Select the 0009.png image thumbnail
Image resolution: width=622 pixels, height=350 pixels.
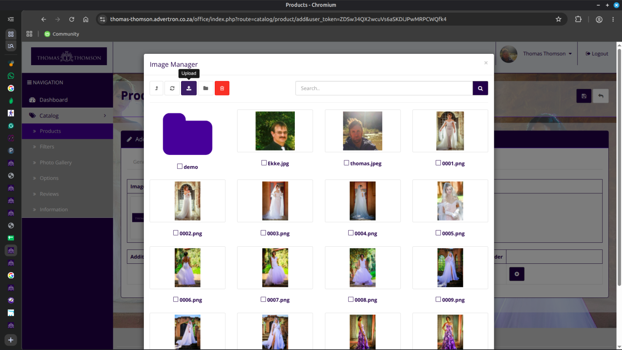(x=450, y=268)
